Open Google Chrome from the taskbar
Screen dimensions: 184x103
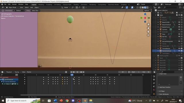click(x=67, y=100)
